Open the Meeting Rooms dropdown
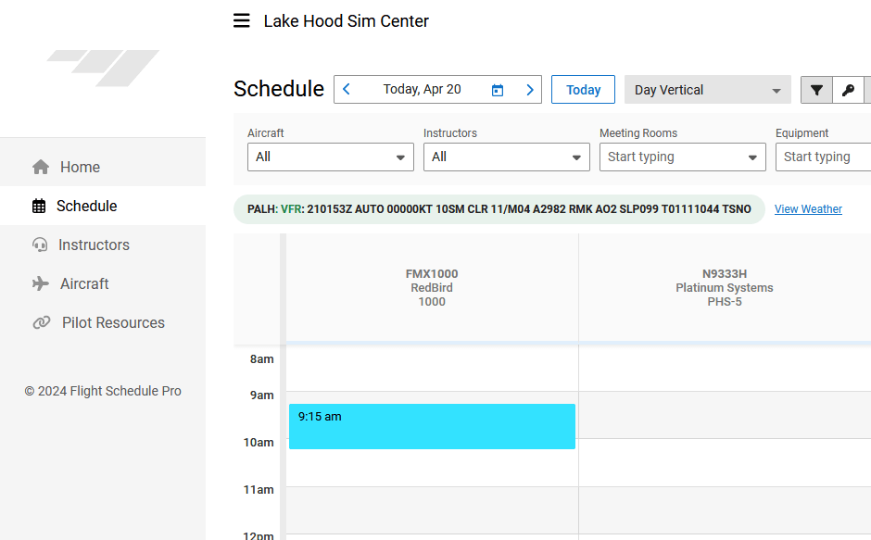Screen dimensions: 871x540 click(x=682, y=157)
